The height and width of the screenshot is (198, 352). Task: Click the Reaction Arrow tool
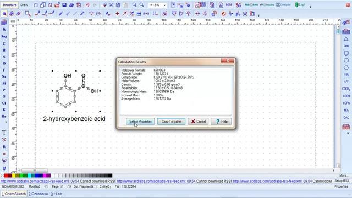124,14
